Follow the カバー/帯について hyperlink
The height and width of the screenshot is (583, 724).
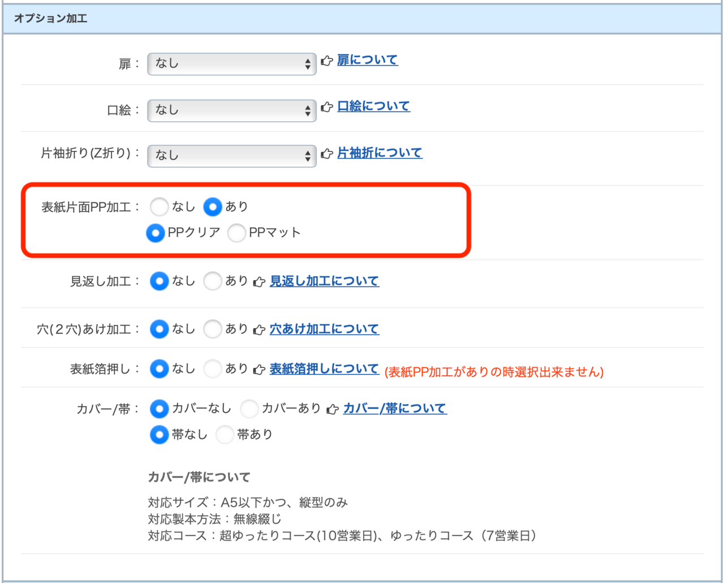coord(395,408)
